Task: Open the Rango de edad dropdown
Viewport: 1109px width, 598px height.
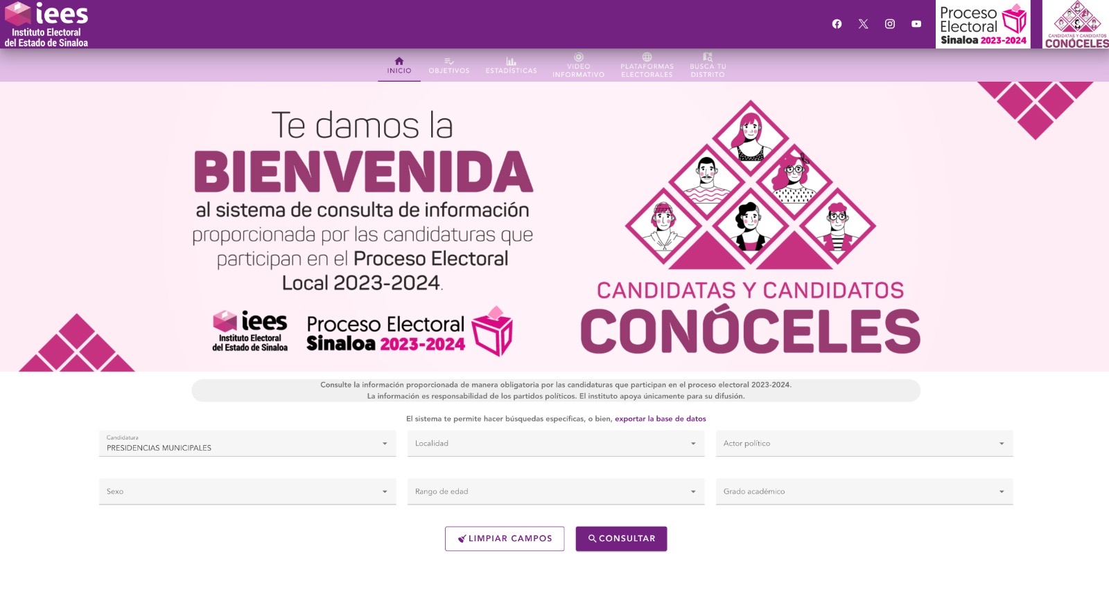Action: [556, 491]
